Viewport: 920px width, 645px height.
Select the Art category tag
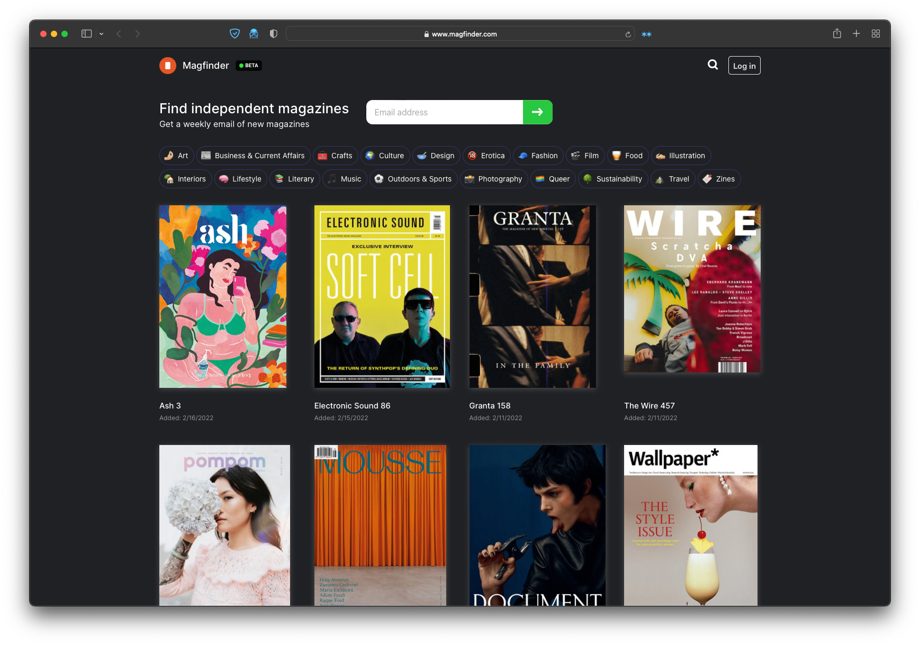(177, 156)
